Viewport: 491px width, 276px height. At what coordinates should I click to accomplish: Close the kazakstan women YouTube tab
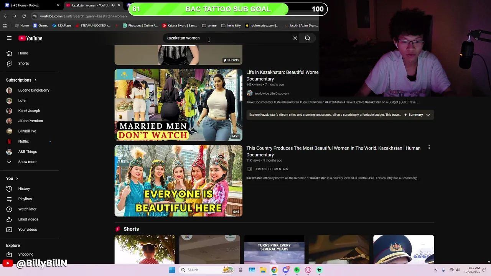pyautogui.click(x=119, y=5)
